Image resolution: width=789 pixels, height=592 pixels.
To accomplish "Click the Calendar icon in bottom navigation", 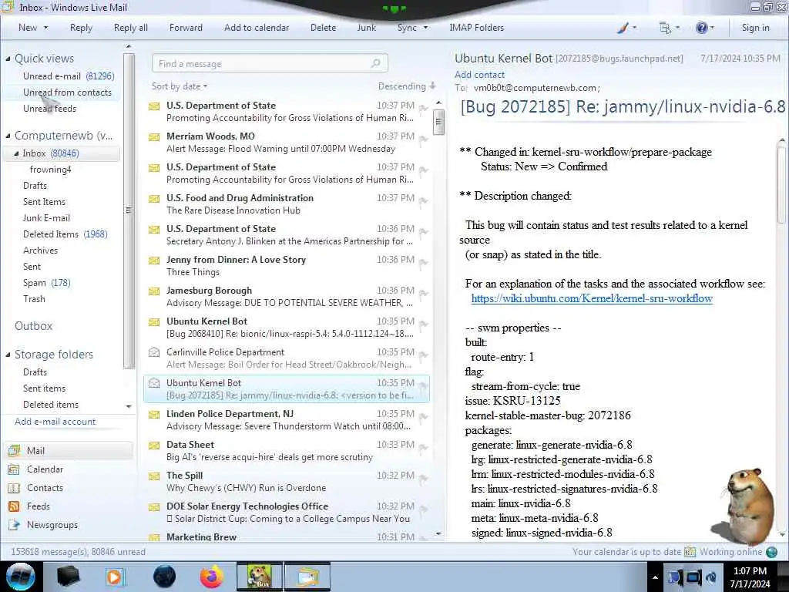I will tap(14, 469).
